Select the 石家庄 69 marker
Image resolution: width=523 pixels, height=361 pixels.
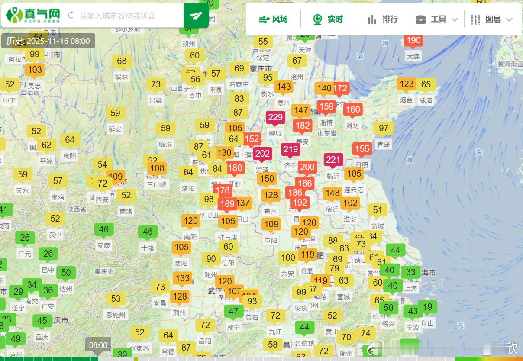239,69
